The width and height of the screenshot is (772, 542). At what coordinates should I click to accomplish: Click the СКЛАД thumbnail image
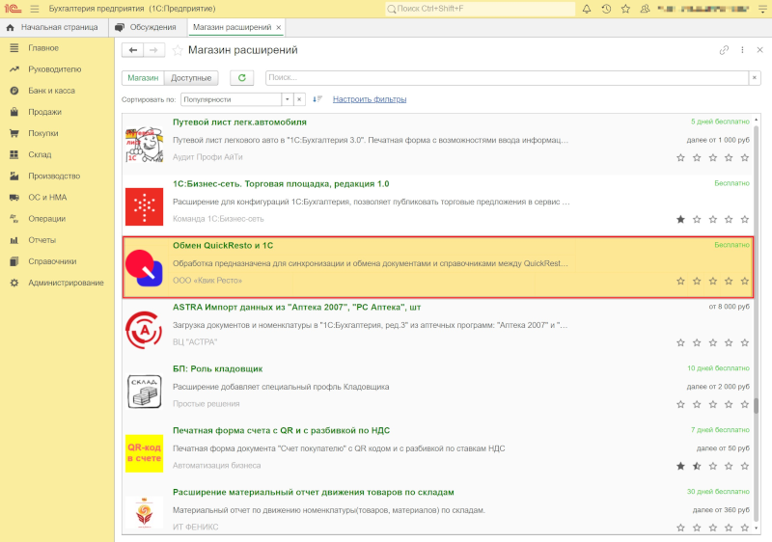tap(144, 392)
